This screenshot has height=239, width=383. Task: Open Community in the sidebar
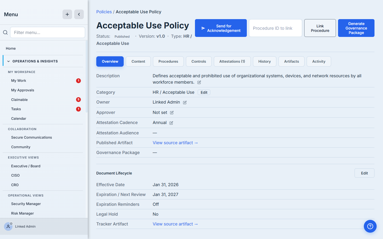tap(21, 147)
